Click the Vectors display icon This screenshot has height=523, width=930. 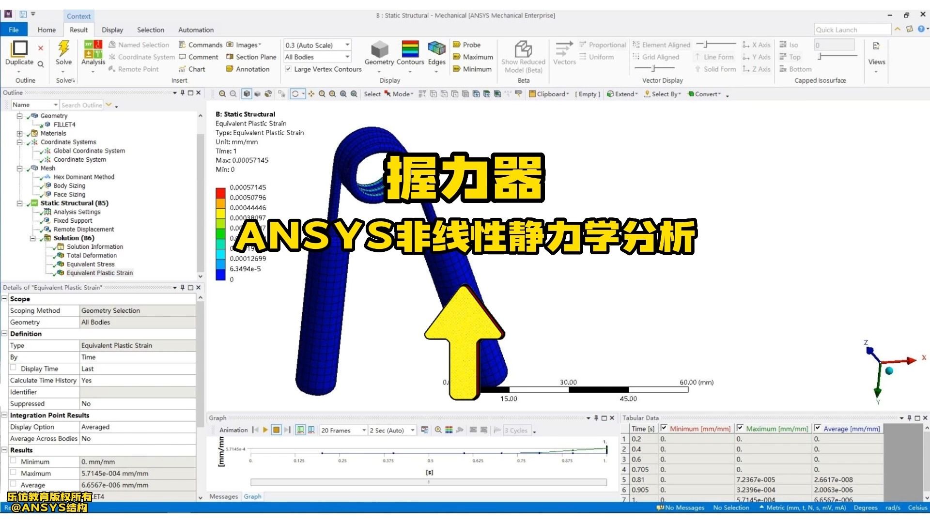[x=564, y=49]
